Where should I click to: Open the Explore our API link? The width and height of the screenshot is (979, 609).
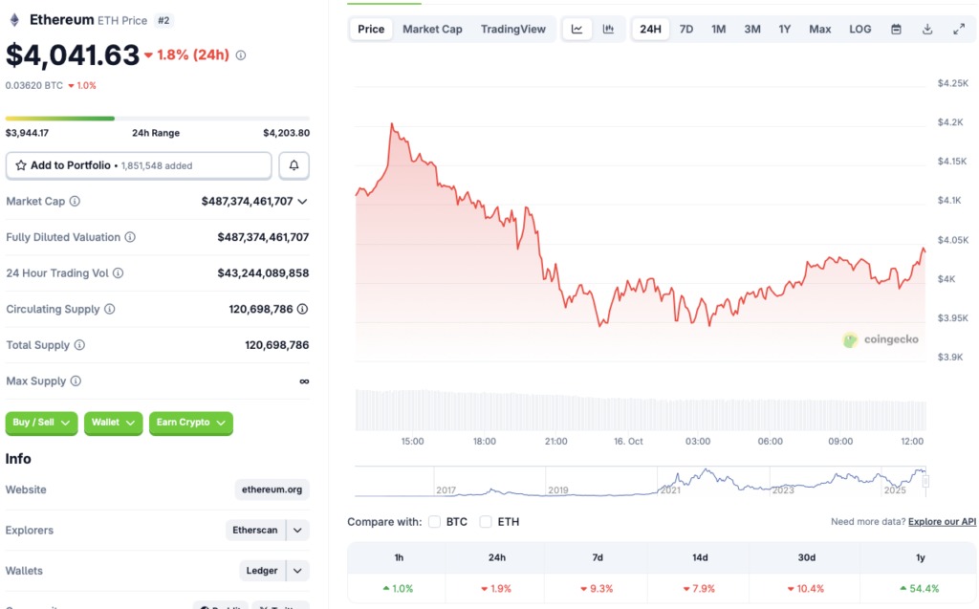[x=942, y=522]
